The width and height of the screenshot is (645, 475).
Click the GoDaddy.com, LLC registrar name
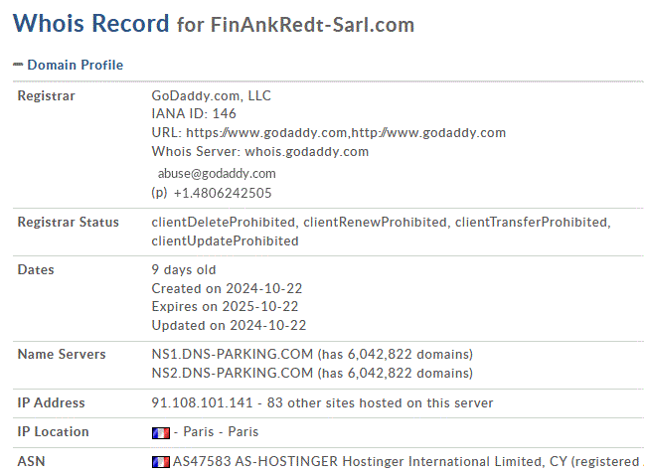point(211,95)
